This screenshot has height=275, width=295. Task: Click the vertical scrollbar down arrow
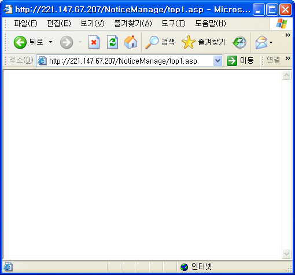(287, 254)
